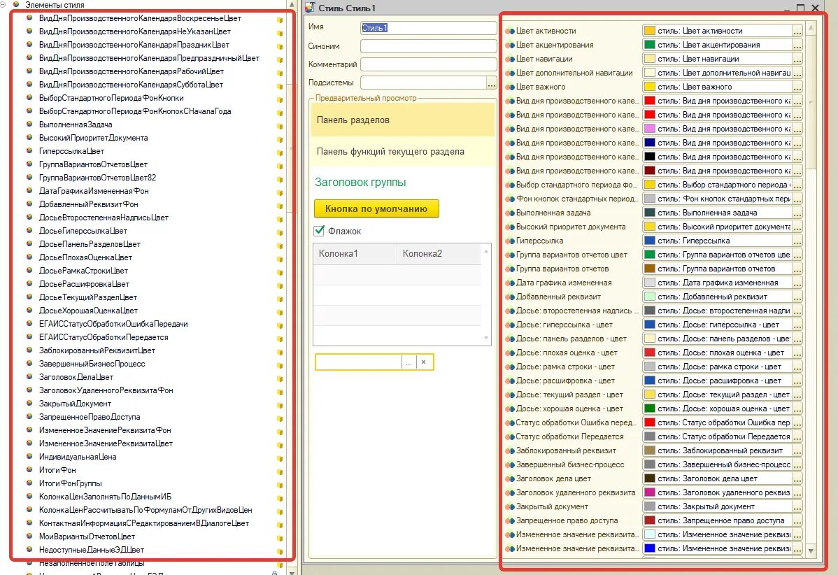This screenshot has width=838, height=575.
Task: Click the icon before the Выполненная задача label
Action: coord(510,213)
